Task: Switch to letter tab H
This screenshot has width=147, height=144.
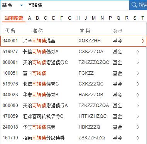Action: pos(78,18)
